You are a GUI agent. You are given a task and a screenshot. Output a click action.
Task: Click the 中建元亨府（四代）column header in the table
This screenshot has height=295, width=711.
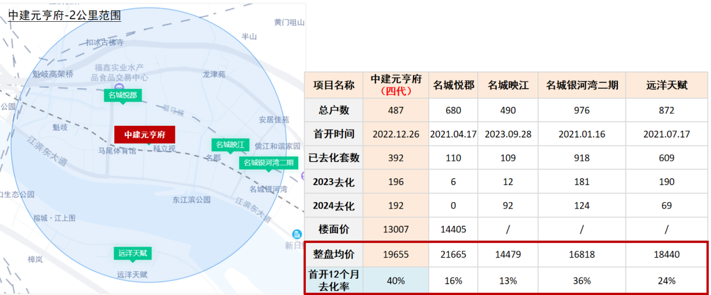point(396,85)
